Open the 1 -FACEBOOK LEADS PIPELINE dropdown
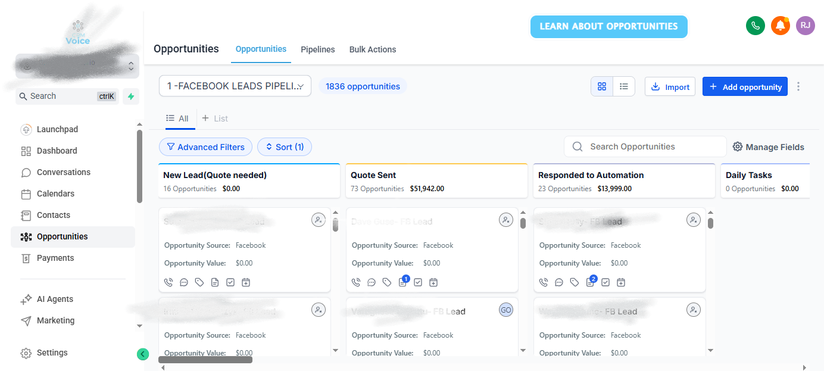 235,86
